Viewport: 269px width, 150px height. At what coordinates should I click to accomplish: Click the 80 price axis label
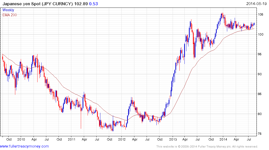(x=260, y=114)
